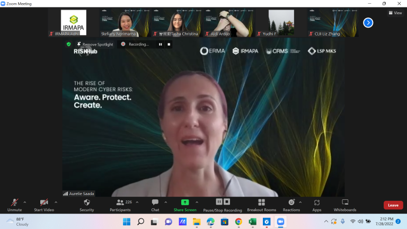
Task: Expand the arrow next to Share Screen
Action: click(197, 202)
